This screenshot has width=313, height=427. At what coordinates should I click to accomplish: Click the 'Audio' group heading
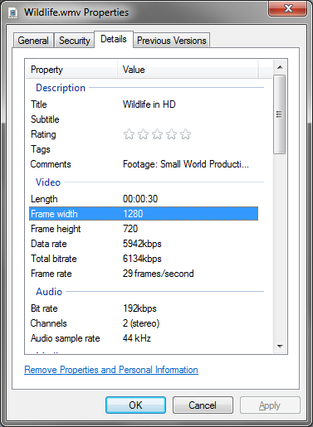pos(49,292)
